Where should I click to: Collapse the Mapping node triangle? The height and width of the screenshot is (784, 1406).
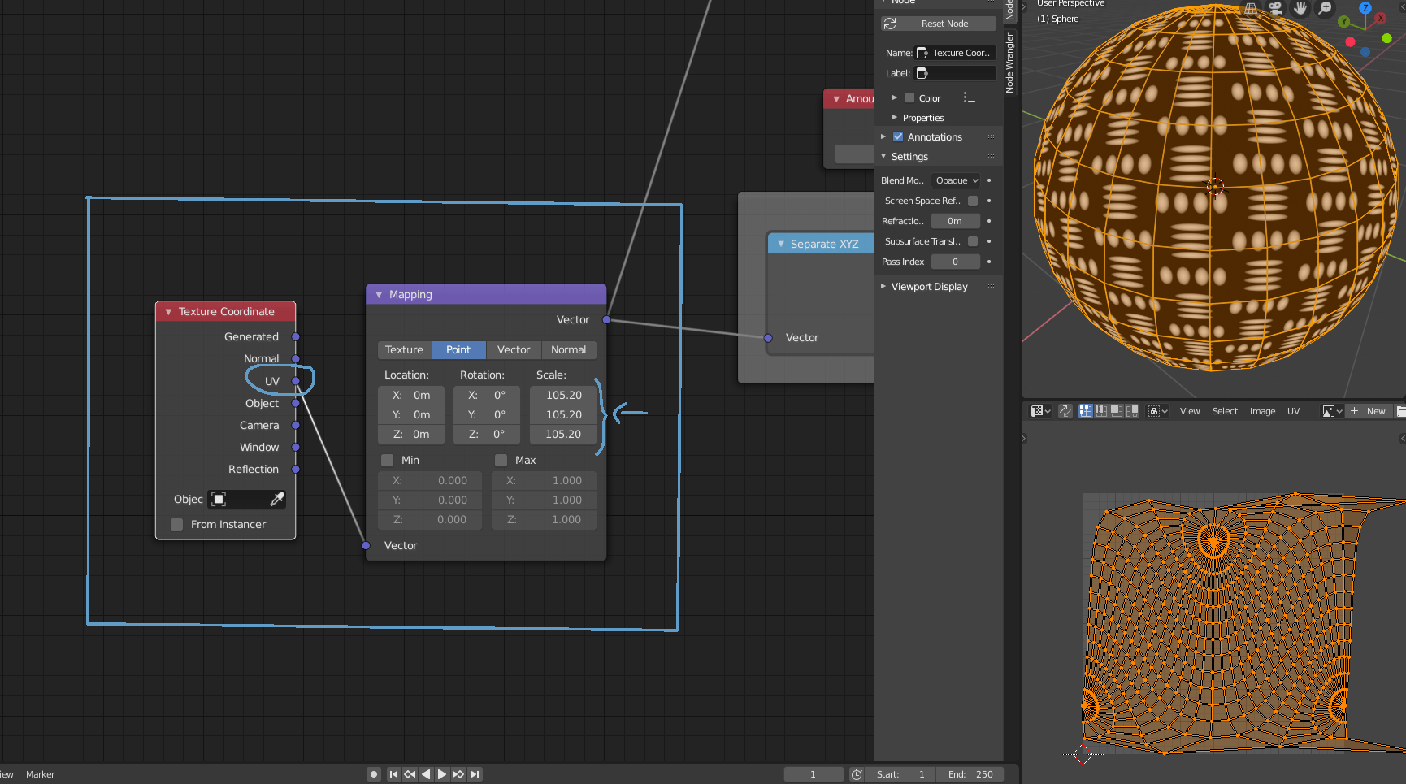[x=379, y=295]
